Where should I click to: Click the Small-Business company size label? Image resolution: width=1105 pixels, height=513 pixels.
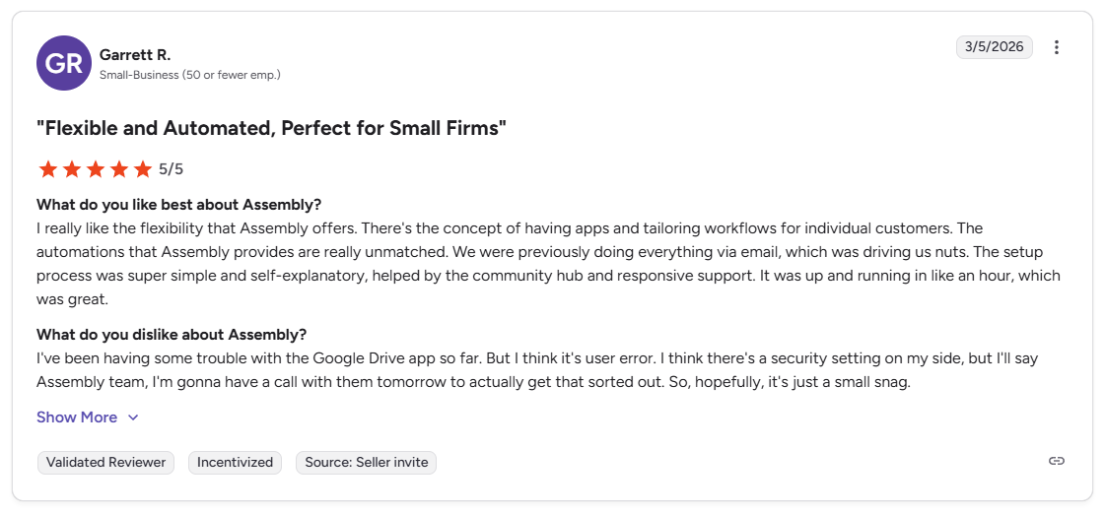pyautogui.click(x=189, y=75)
